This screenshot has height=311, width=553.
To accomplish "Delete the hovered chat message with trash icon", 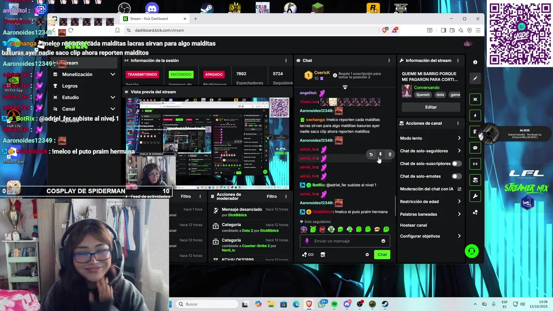I will coord(390,154).
